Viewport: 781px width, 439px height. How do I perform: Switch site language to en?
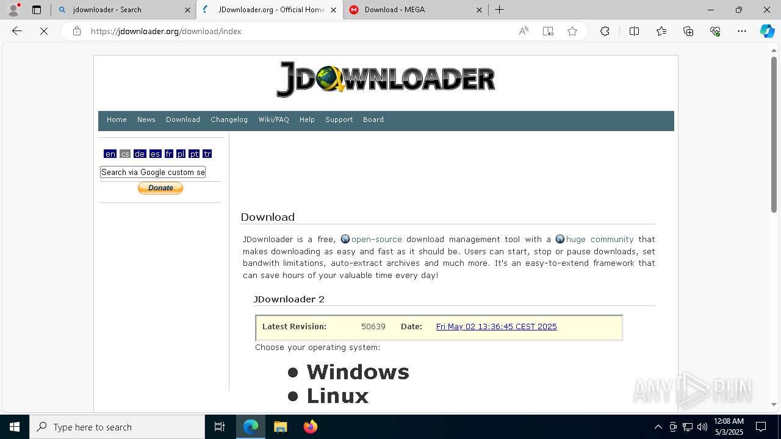point(110,154)
